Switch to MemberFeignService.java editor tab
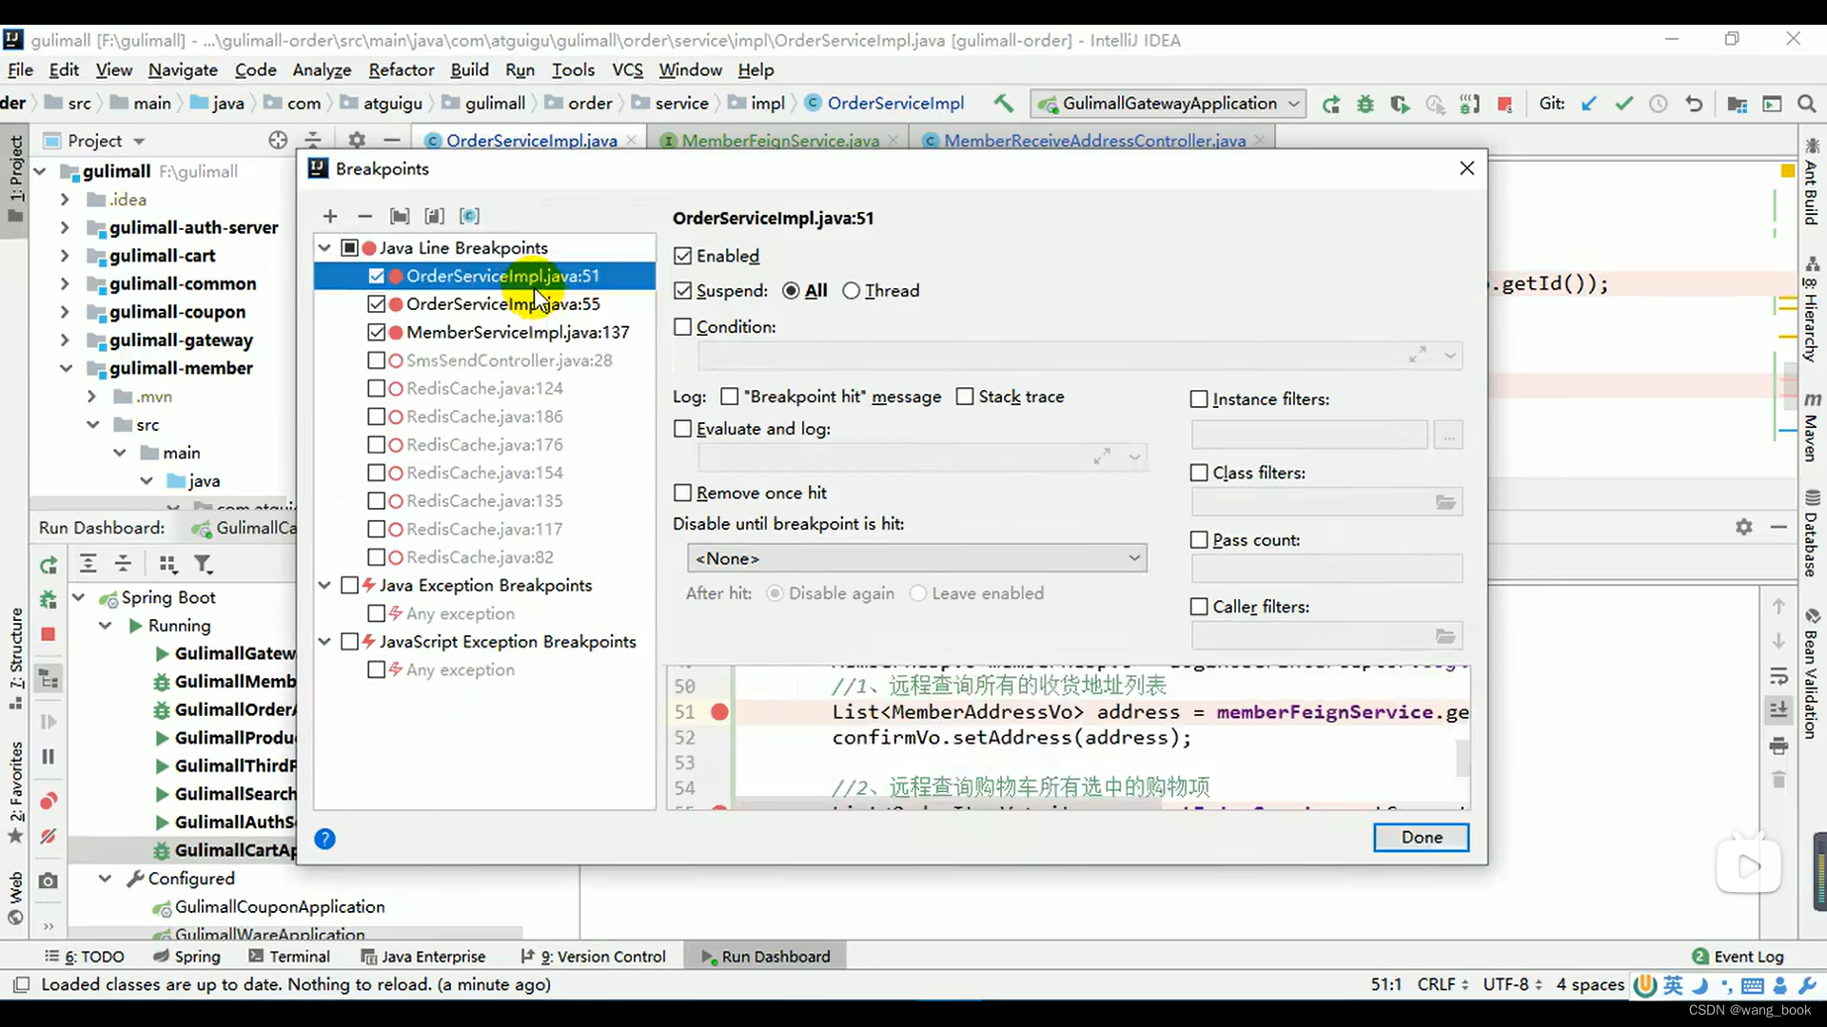This screenshot has width=1827, height=1027. pyautogui.click(x=779, y=141)
